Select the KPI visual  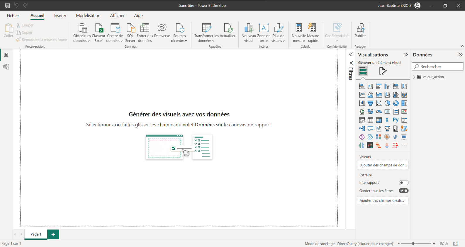[404, 112]
